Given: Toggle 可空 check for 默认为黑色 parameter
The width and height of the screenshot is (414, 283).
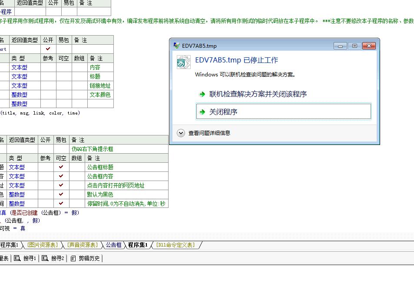Looking at the screenshot, I should click(x=61, y=194).
